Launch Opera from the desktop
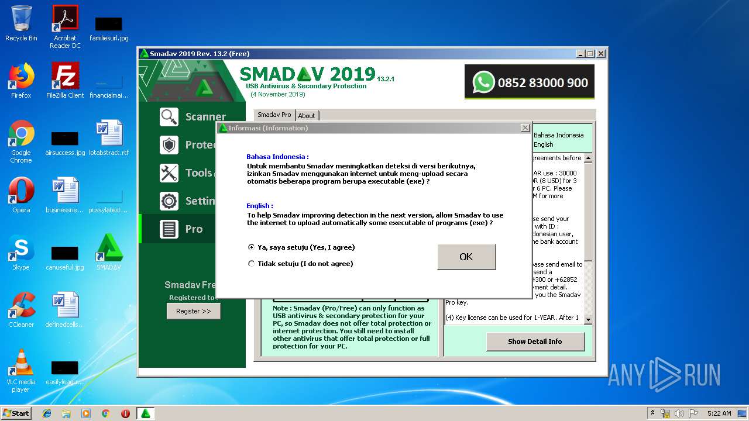 pos(21,195)
